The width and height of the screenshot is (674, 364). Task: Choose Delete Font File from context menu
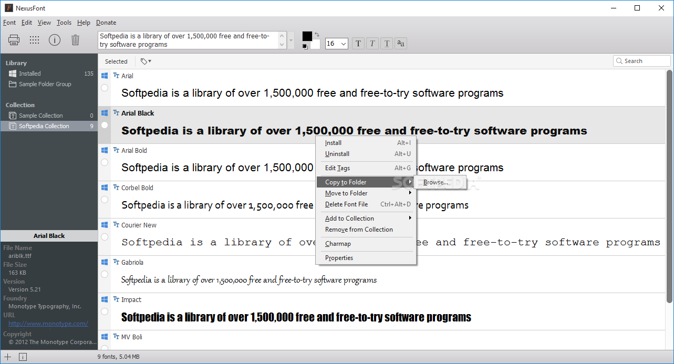click(x=366, y=204)
